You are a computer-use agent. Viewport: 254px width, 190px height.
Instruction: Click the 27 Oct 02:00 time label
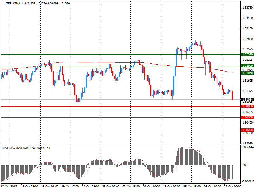pos(233,187)
